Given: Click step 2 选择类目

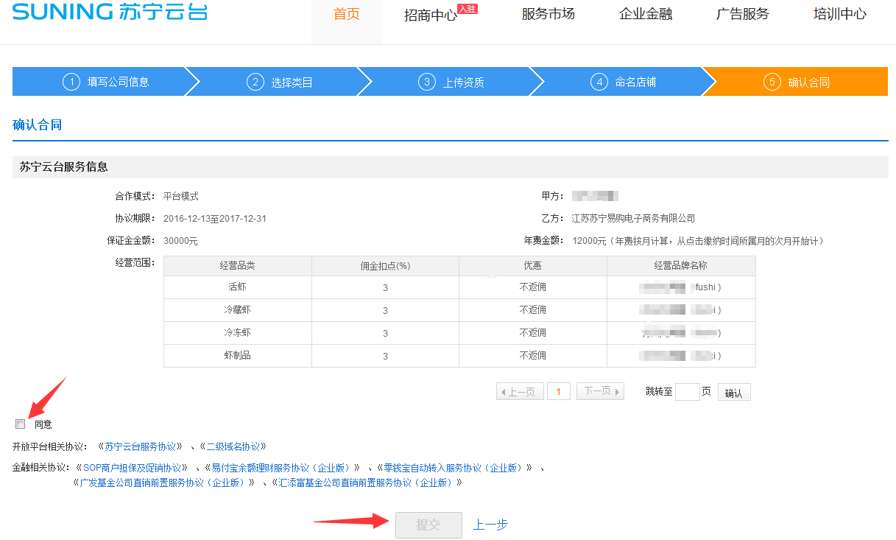Looking at the screenshot, I should click(x=281, y=82).
